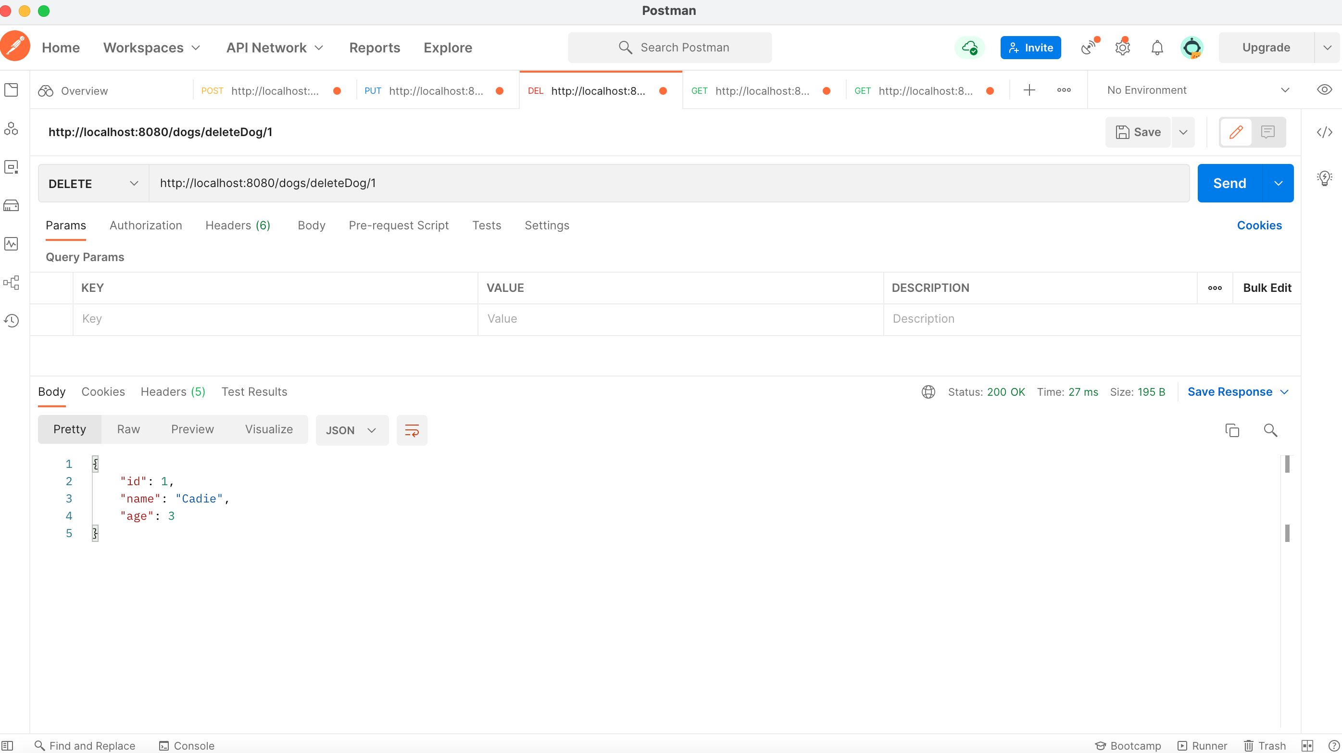Open the Monitors sidebar panel

(11, 243)
